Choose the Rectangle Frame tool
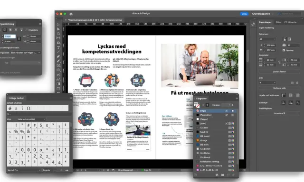Viewport: 304px width, 182px height. coord(58,65)
